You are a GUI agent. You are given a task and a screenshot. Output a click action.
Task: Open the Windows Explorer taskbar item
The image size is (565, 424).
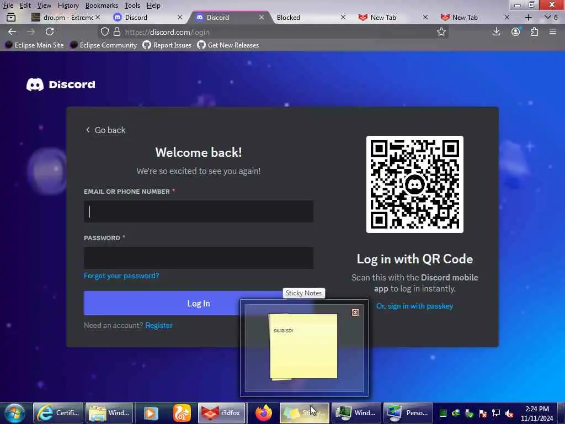pyautogui.click(x=110, y=413)
